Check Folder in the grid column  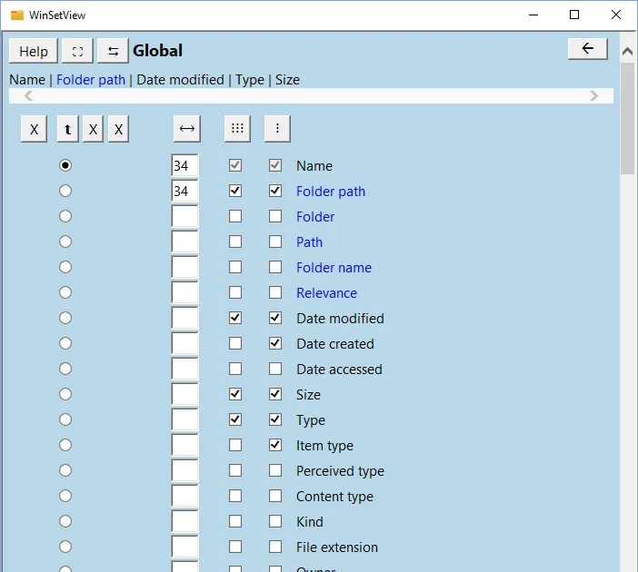pos(235,216)
